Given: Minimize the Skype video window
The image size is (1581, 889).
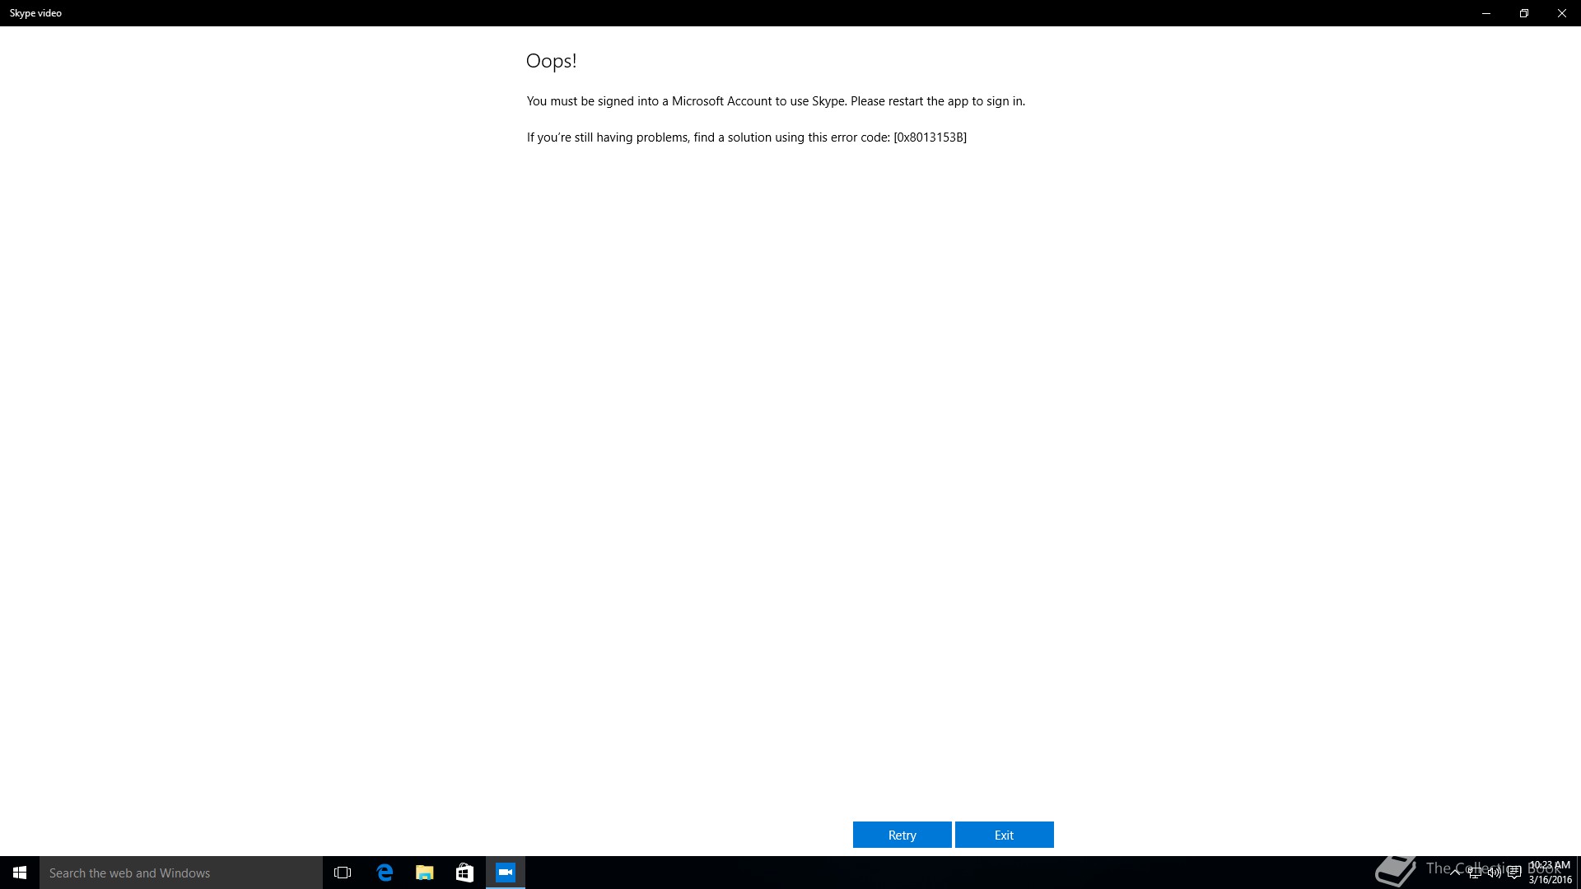Looking at the screenshot, I should pyautogui.click(x=1486, y=13).
